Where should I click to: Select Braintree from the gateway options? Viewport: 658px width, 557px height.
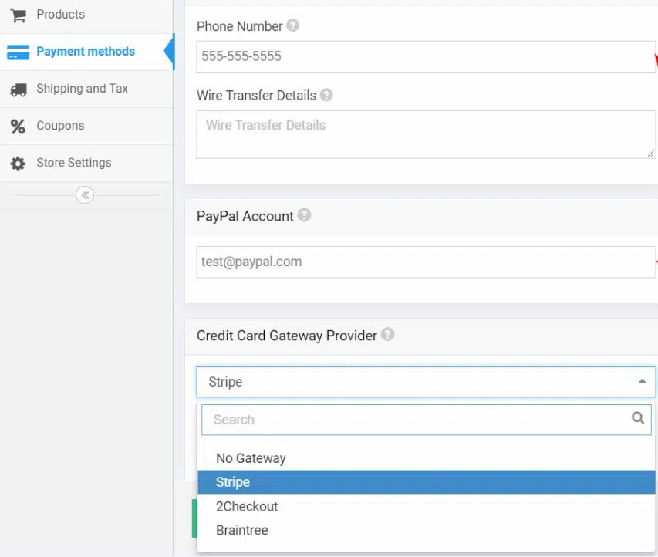pos(242,530)
